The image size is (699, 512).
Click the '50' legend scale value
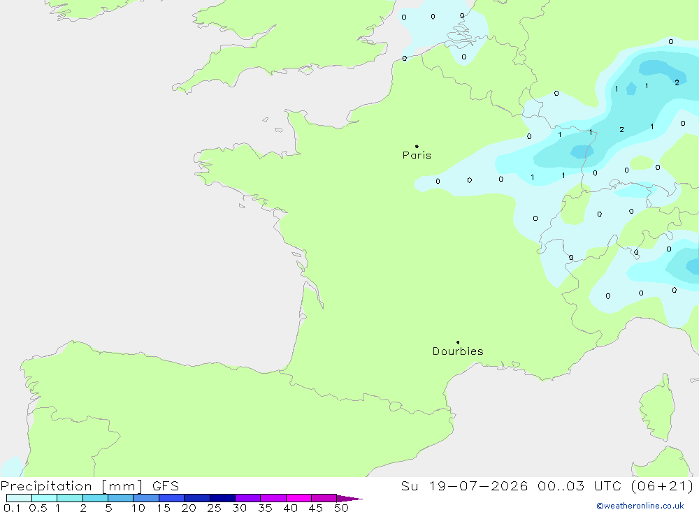click(x=342, y=508)
